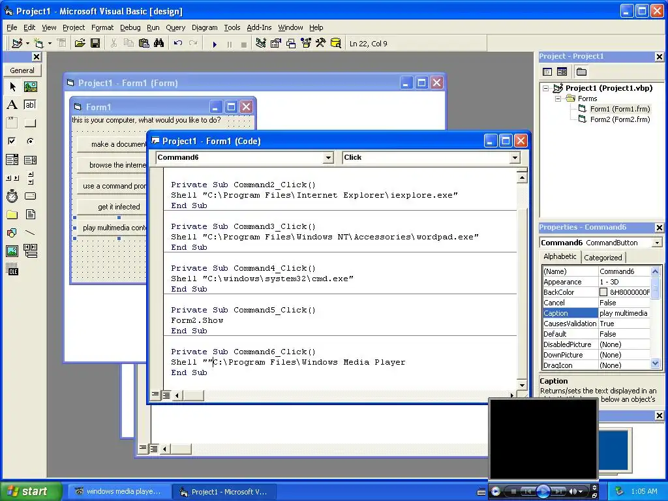Click the Paste toolbar icon
This screenshot has width=668, height=501.
coord(144,44)
